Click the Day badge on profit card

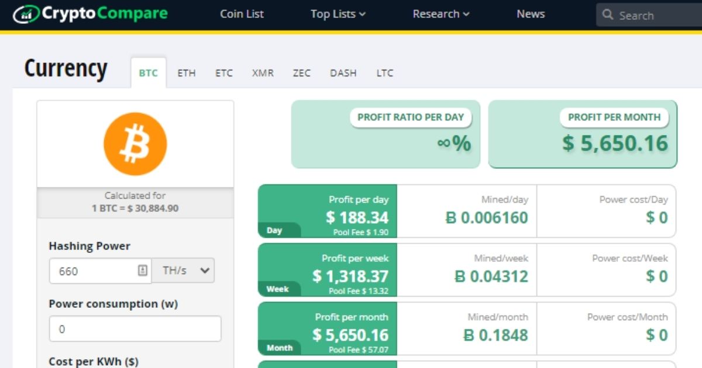[275, 231]
